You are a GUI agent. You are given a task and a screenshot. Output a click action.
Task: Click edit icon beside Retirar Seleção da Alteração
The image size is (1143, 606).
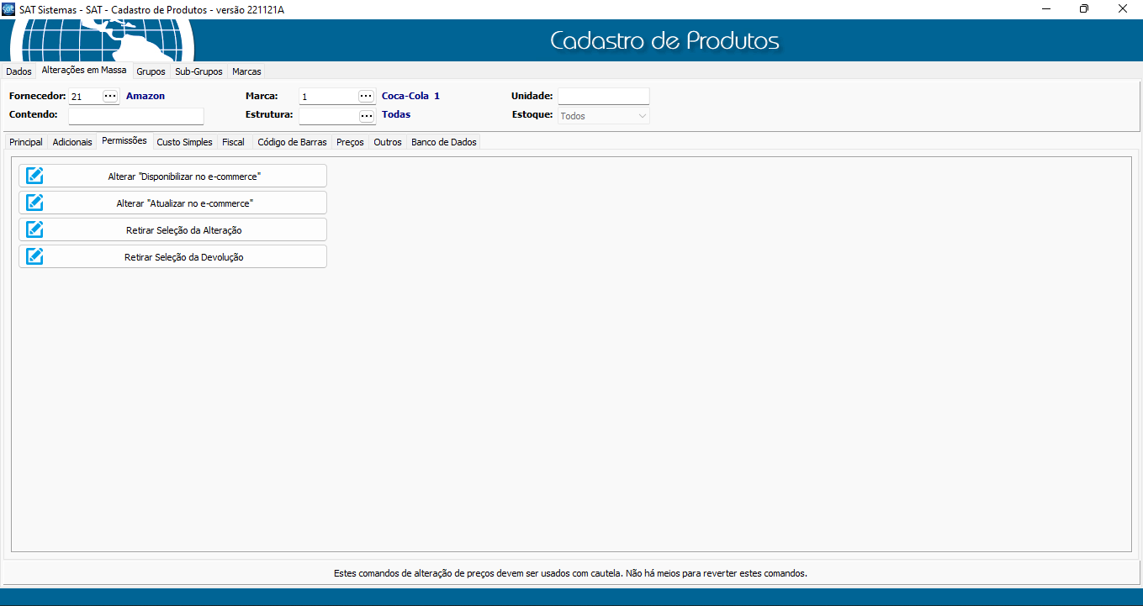tap(34, 229)
